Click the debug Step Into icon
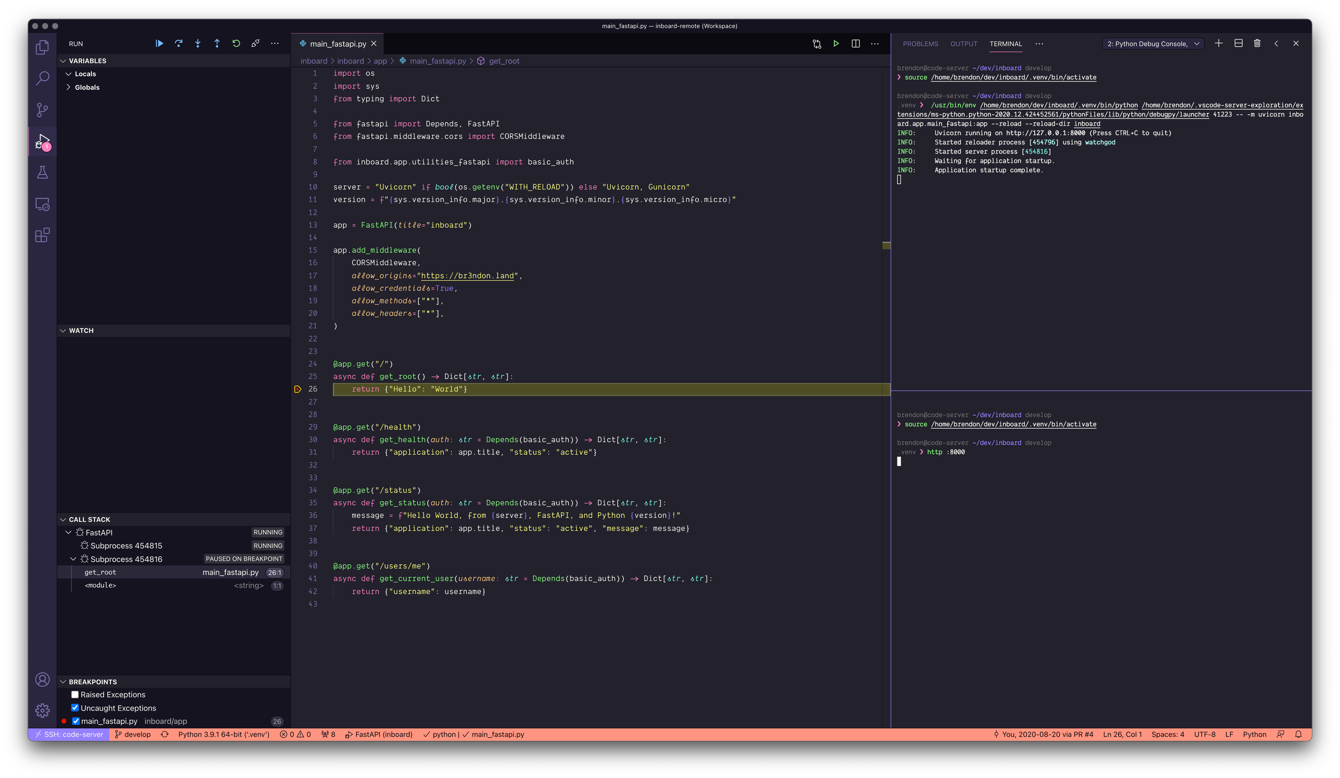Viewport: 1340px width, 778px height. coord(198,44)
